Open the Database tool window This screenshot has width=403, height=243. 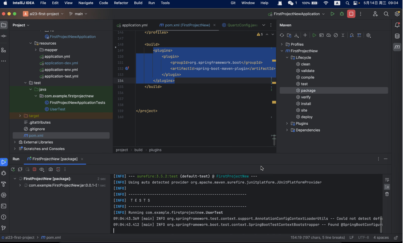[x=397, y=36]
